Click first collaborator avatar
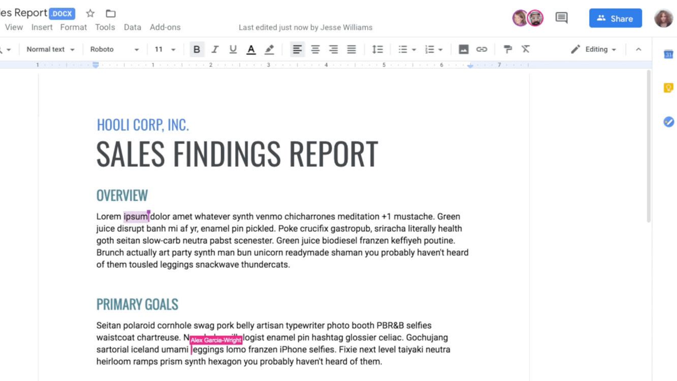Image resolution: width=677 pixels, height=381 pixels. [520, 18]
